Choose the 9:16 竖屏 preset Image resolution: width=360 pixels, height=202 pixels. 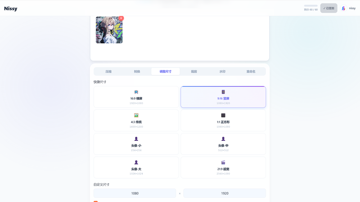pos(223,97)
